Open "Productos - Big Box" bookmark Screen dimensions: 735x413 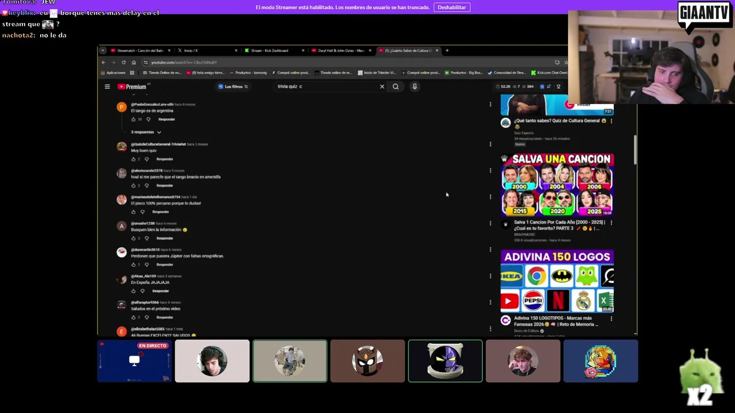[463, 73]
